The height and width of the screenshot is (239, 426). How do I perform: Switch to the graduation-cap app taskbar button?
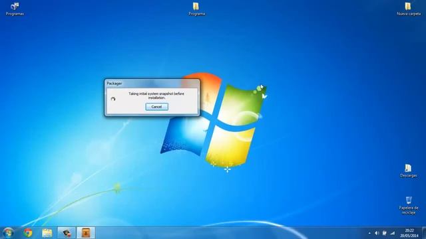coord(67,233)
